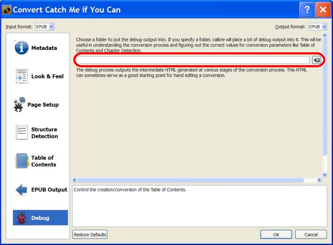Image resolution: width=333 pixels, height=245 pixels.
Task: Select the highlighted Debug label
Action: (x=40, y=218)
